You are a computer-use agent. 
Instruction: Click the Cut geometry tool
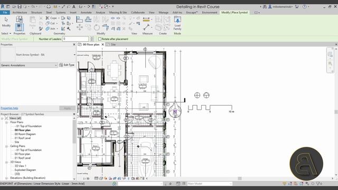pos(51,23)
